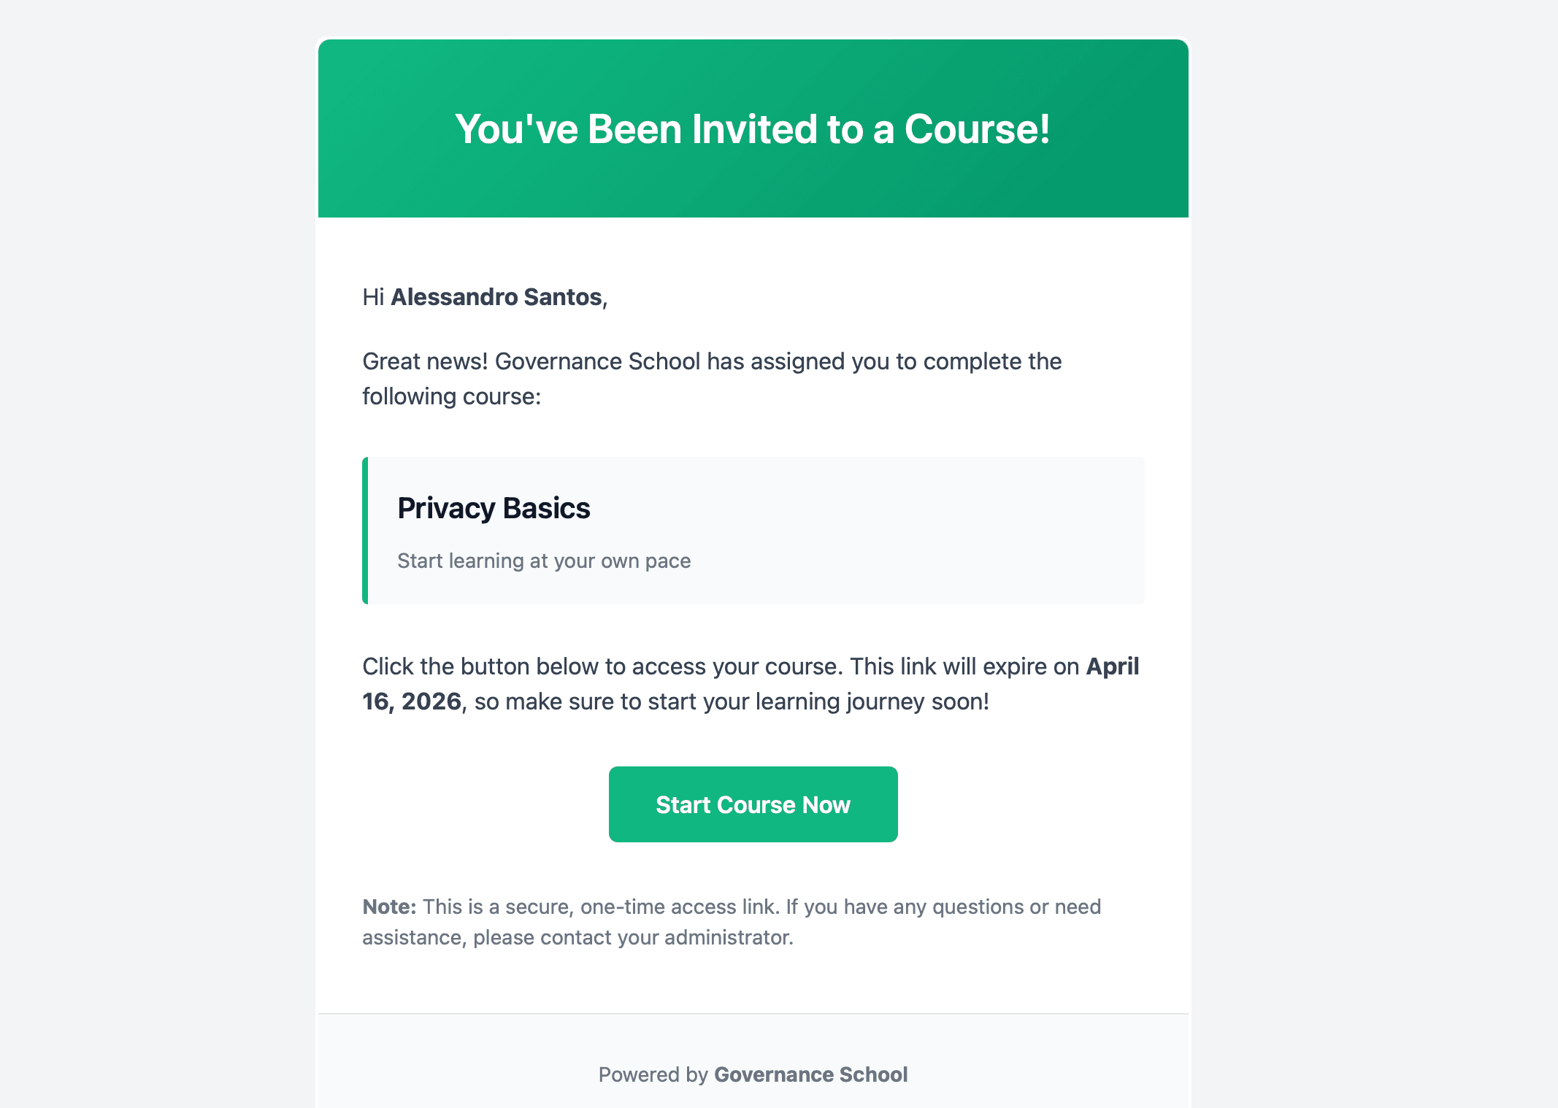Click the course title Privacy Basics
The width and height of the screenshot is (1558, 1108).
pos(494,508)
